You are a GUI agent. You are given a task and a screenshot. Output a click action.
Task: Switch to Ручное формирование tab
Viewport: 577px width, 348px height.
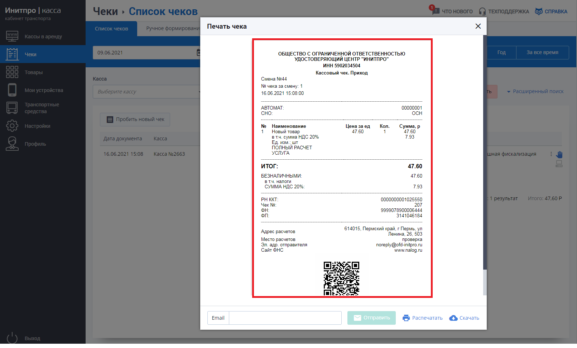point(173,28)
